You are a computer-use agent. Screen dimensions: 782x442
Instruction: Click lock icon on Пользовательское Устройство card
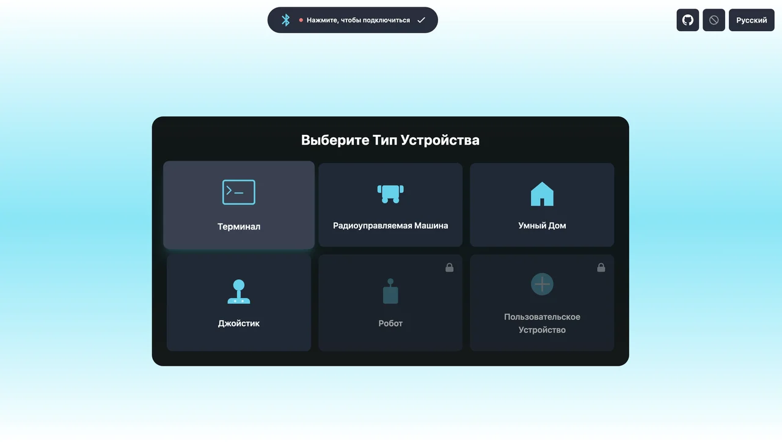tap(601, 267)
